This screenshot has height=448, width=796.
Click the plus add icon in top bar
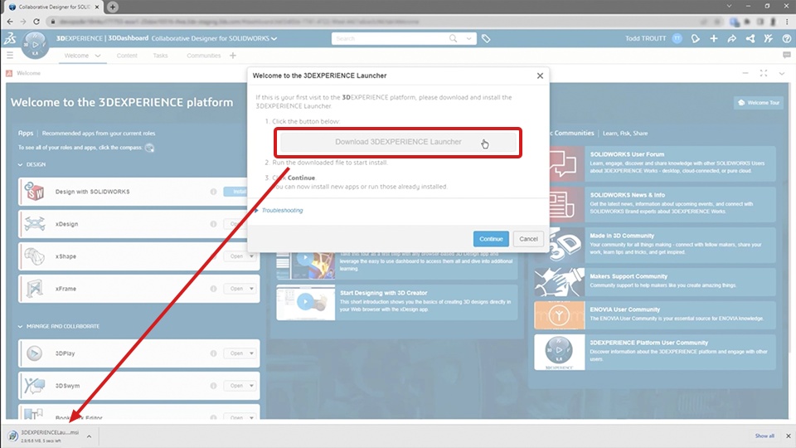click(713, 39)
